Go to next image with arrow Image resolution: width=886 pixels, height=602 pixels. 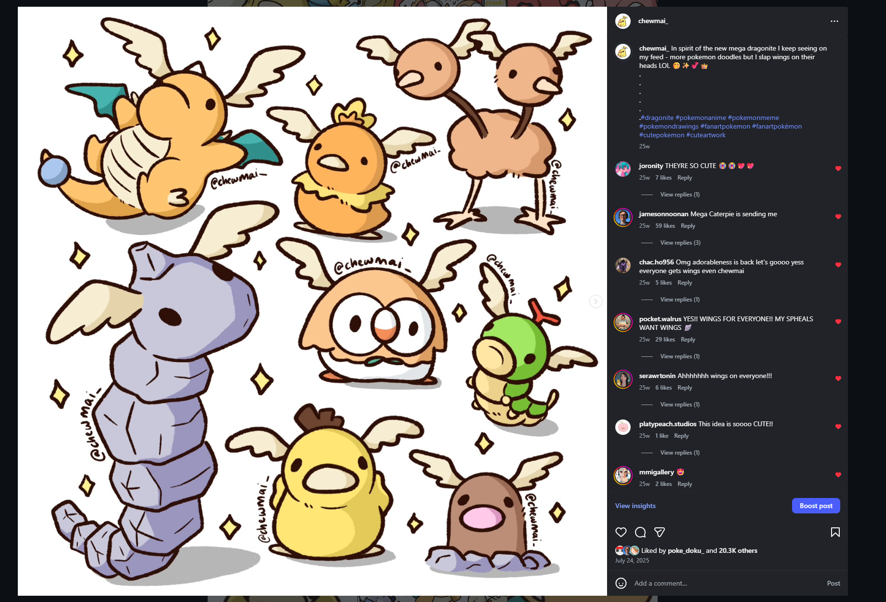tap(596, 301)
